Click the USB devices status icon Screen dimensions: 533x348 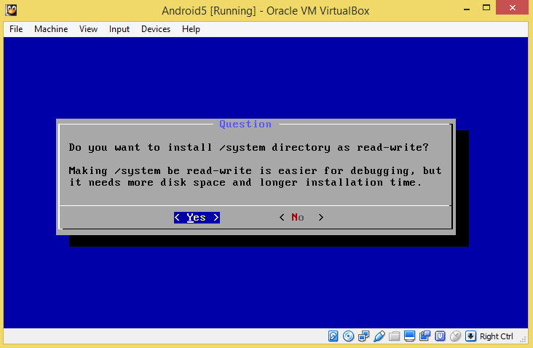tap(379, 336)
